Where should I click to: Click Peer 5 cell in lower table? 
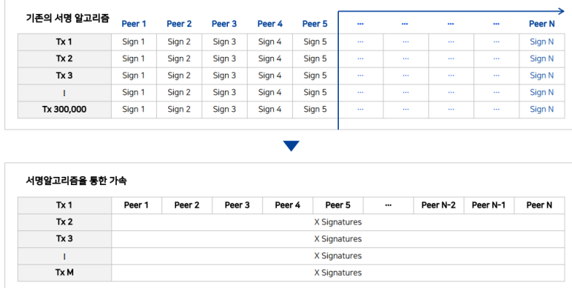click(338, 205)
